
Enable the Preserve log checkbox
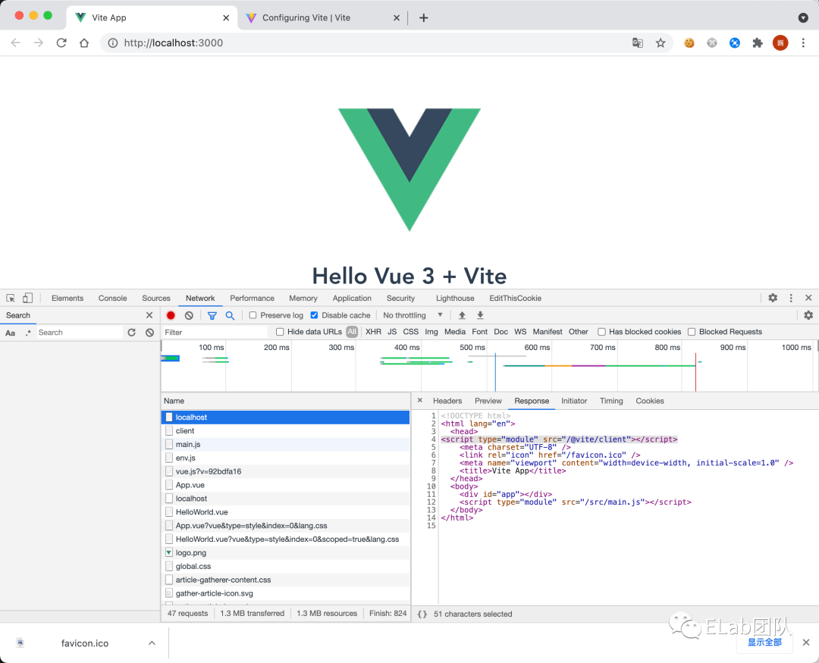[x=253, y=315]
